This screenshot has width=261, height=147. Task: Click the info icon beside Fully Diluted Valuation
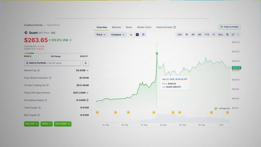50,78
